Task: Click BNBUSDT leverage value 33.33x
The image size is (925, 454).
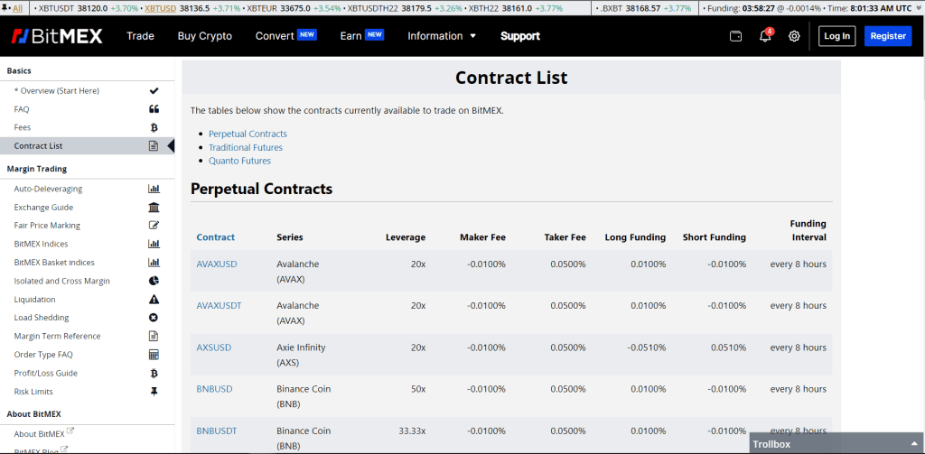Action: pos(412,431)
